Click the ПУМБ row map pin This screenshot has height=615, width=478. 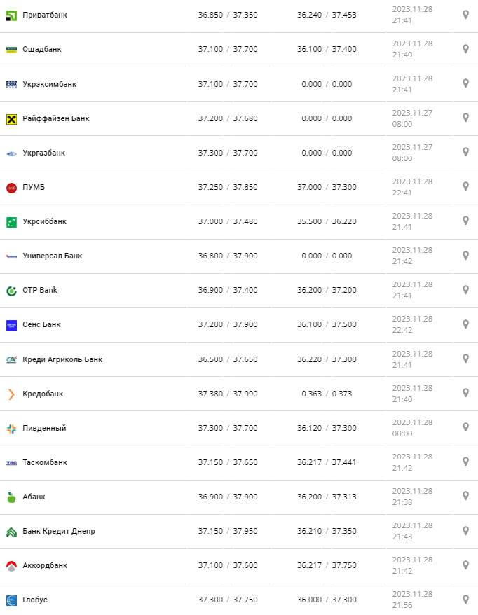point(465,186)
